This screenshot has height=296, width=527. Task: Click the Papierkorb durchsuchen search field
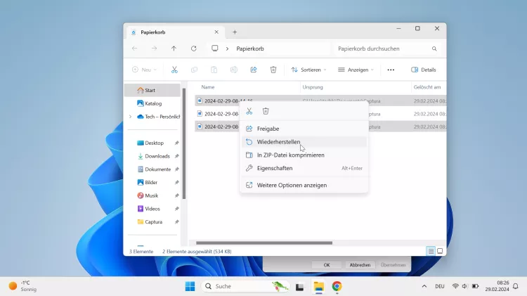tap(383, 49)
